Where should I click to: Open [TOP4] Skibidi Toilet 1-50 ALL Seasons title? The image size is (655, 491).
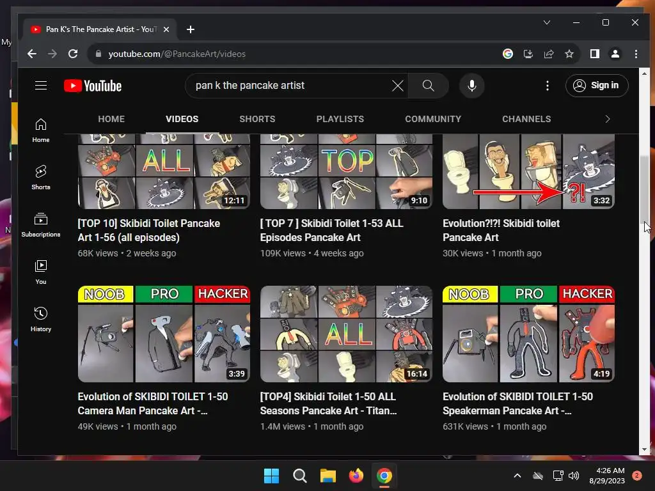pos(328,404)
